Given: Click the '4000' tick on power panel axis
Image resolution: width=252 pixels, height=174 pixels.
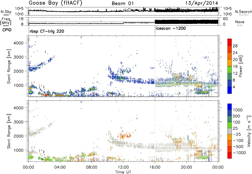Looking at the screenshot, I should pyautogui.click(x=19, y=43).
